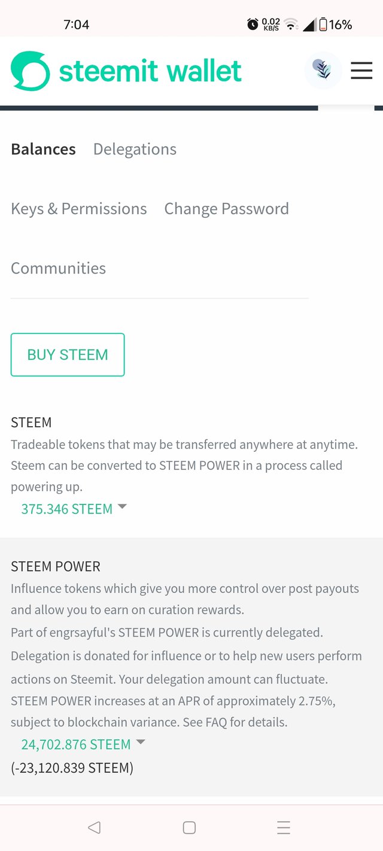Open the Communities tab
The image size is (383, 851).
click(x=58, y=268)
